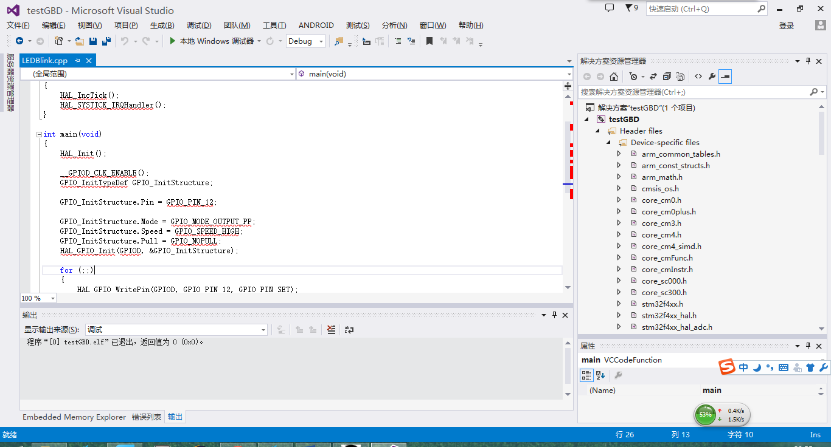The width and height of the screenshot is (831, 447).
Task: Toggle auto-hide pin of the output panel
Action: click(554, 315)
